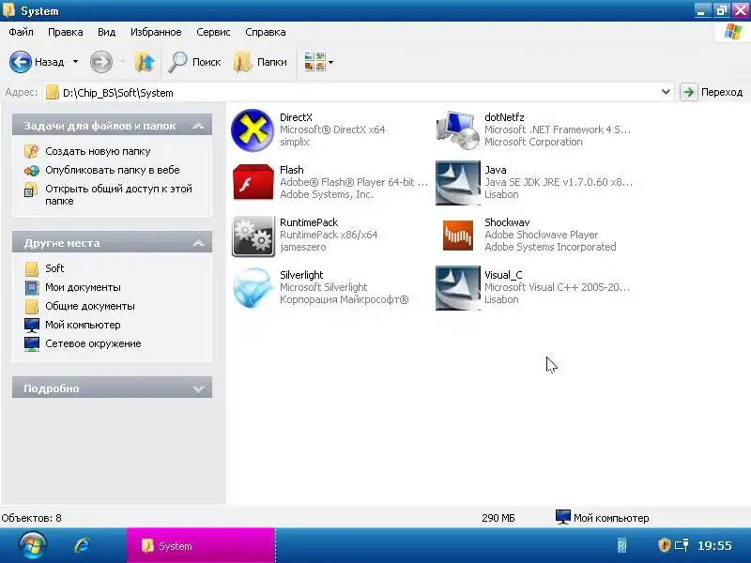Click the network connection tray icon
Viewport: 751px width, 563px height.
(x=682, y=545)
